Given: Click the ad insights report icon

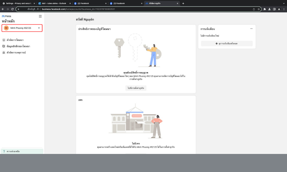Looking at the screenshot, I should pos(4,46).
